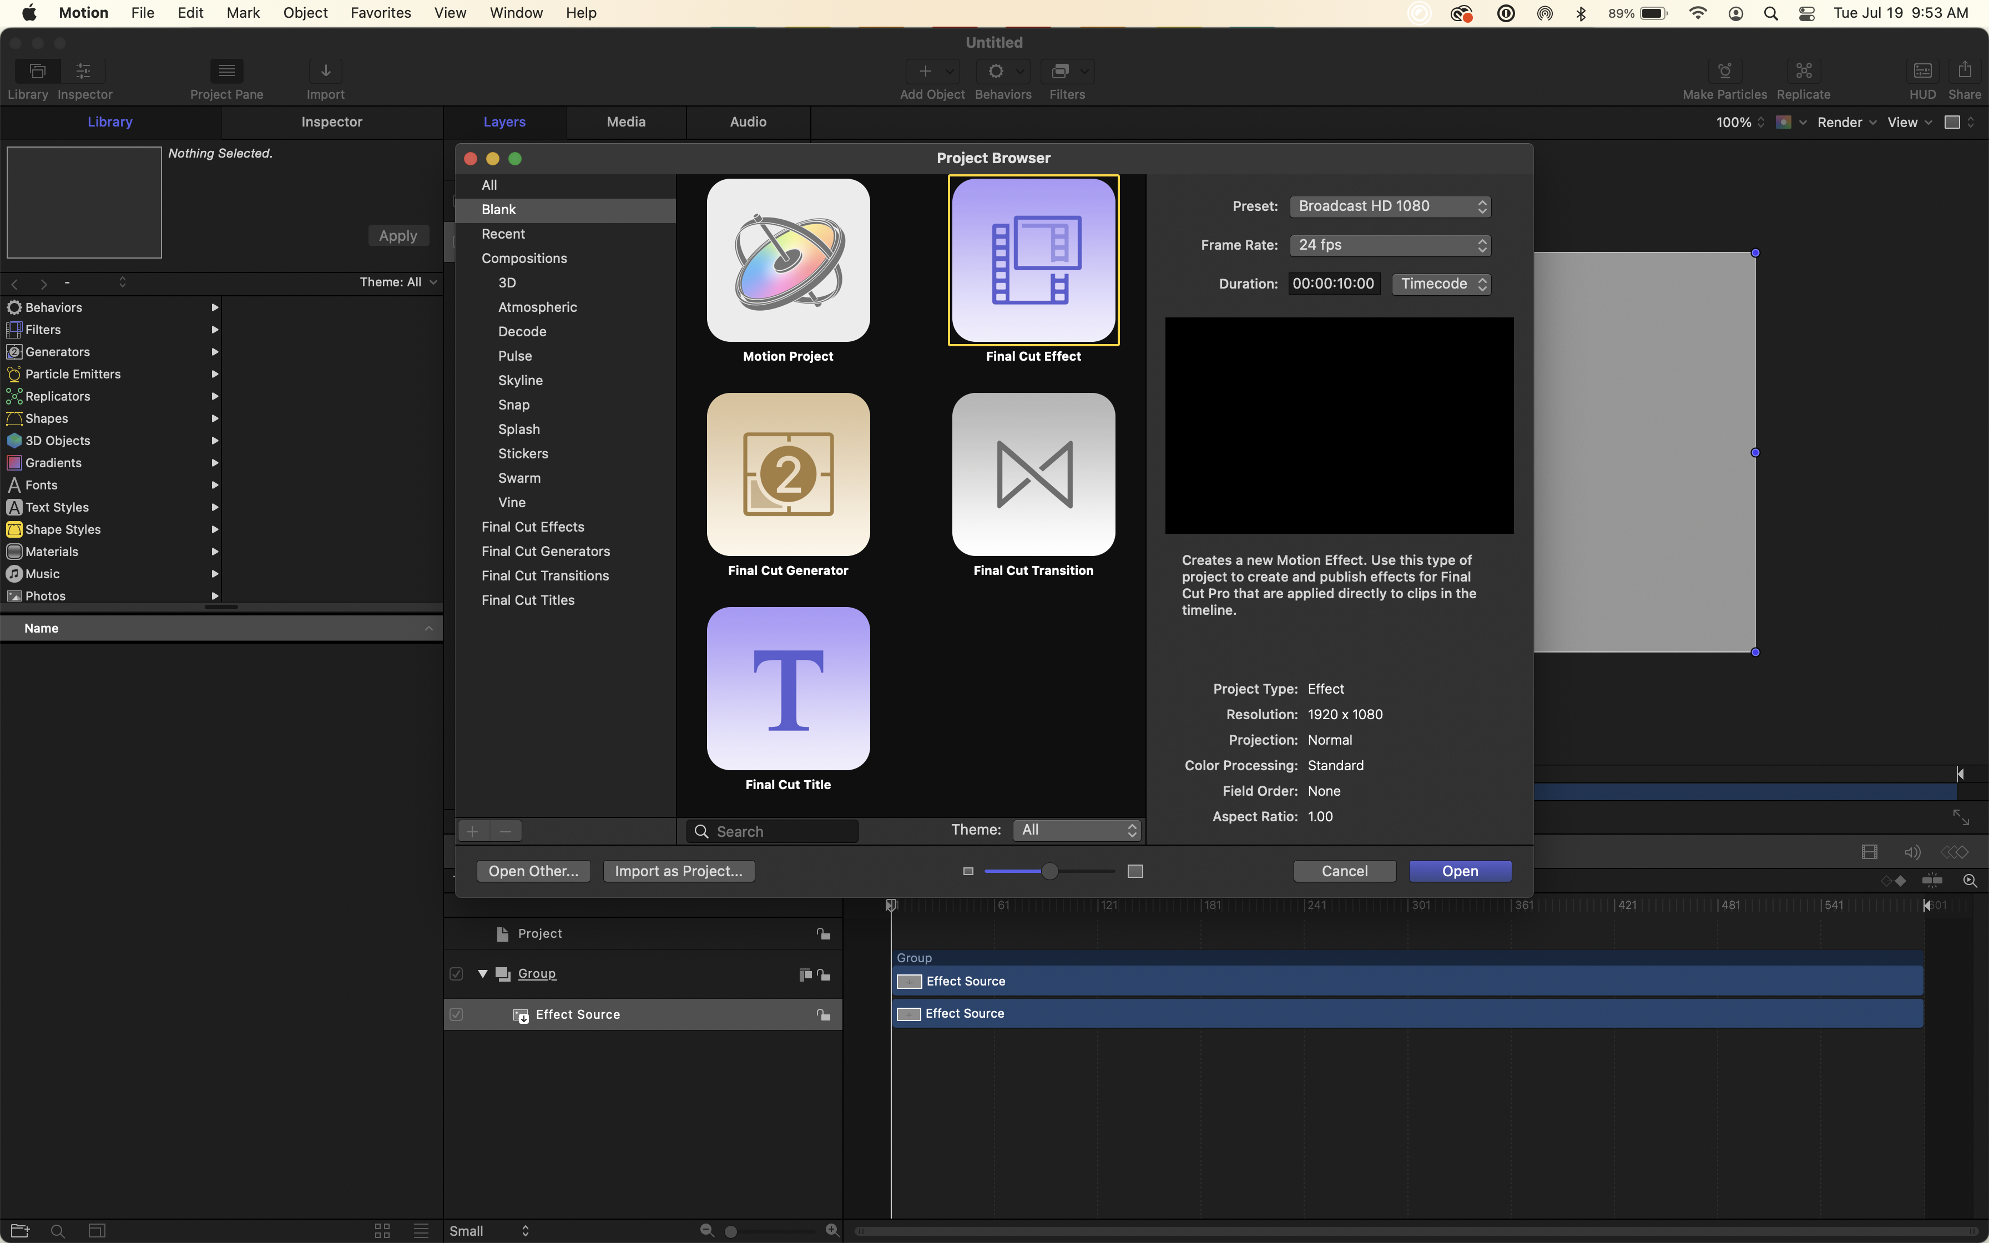The width and height of the screenshot is (1989, 1243).
Task: Open the Favorites menu
Action: click(x=381, y=13)
